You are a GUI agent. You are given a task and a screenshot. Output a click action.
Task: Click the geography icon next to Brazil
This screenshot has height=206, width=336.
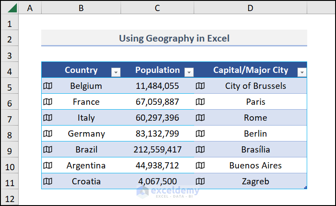coord(47,149)
